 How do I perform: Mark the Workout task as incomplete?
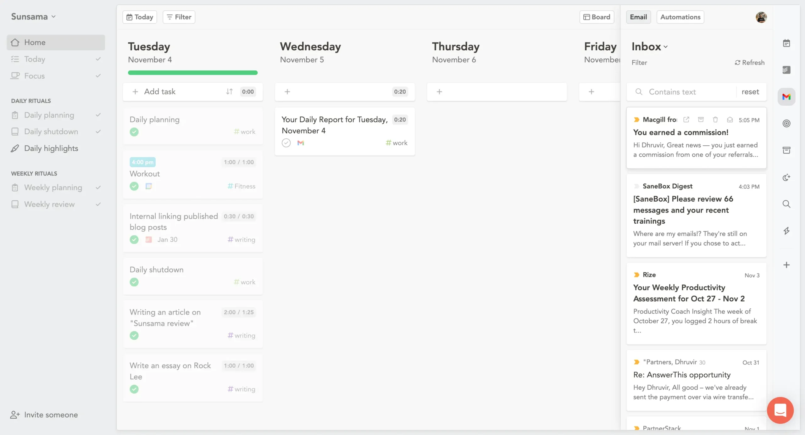[x=134, y=186]
